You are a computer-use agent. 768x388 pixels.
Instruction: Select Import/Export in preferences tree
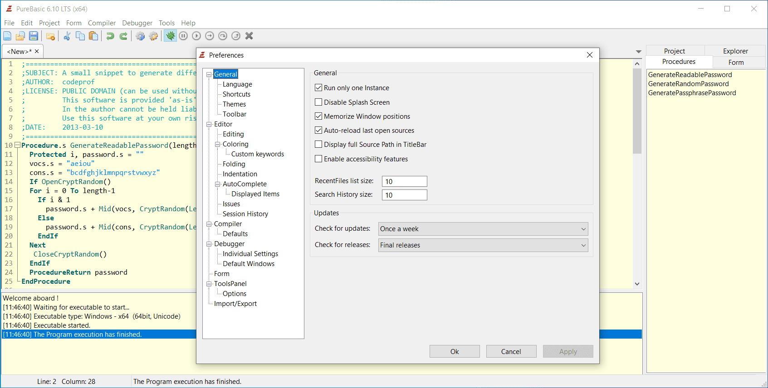coord(235,304)
